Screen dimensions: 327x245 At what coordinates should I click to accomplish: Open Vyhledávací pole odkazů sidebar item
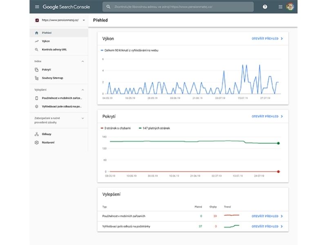pyautogui.click(x=59, y=107)
